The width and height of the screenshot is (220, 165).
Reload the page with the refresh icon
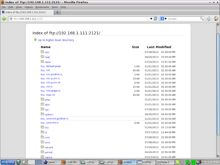155,19
